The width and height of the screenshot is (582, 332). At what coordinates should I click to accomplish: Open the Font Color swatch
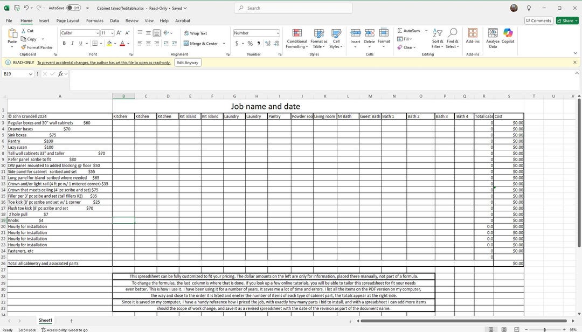click(122, 44)
